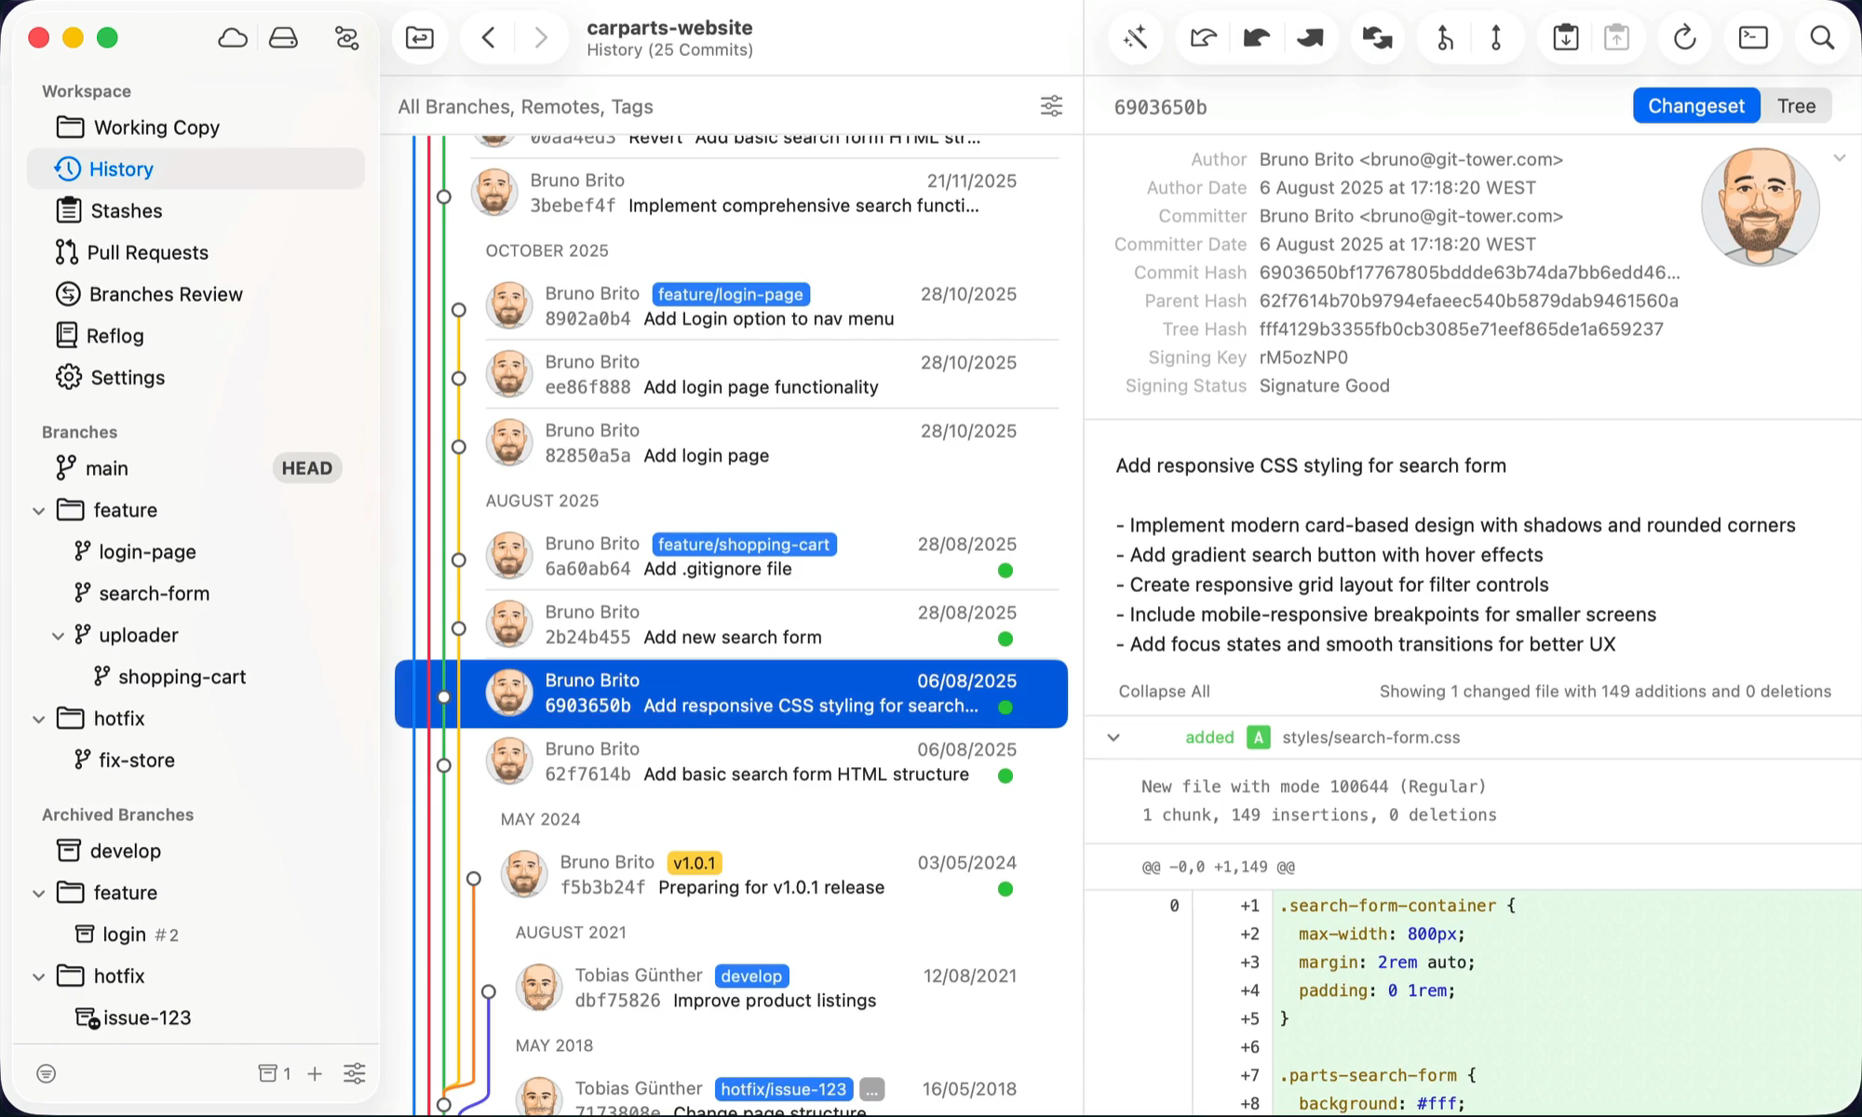Viewport: 1862px width, 1117px height.
Task: Click the v1.0.1 tag label
Action: click(695, 863)
